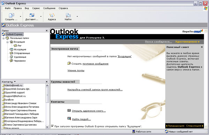
Task: Click the address book icon beside Открыть адресную книгу
Action: coord(69,110)
